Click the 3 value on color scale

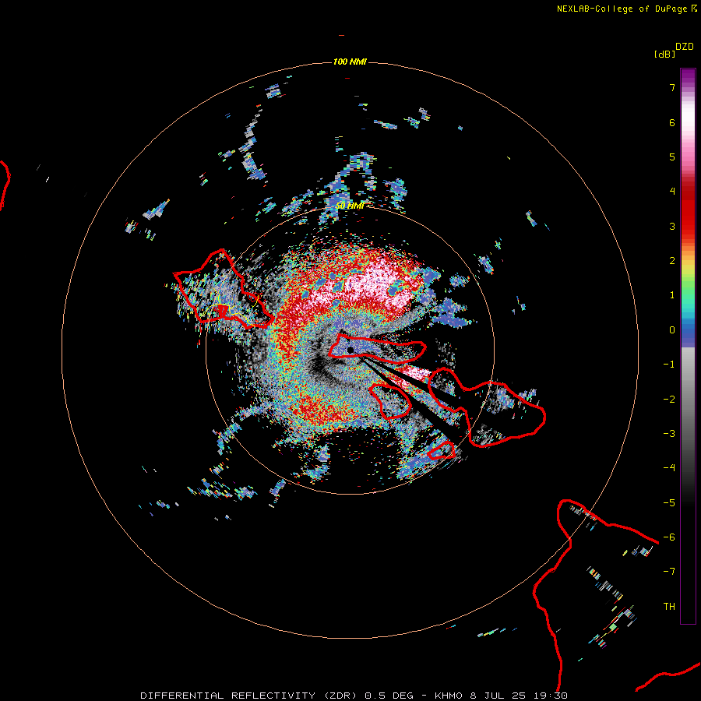click(x=672, y=226)
